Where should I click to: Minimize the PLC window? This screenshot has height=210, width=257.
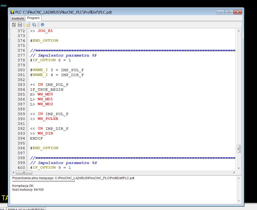tap(220, 12)
